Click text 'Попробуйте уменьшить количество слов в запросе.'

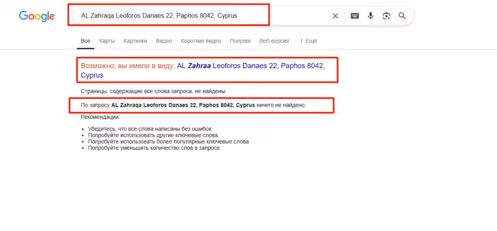[154, 148]
